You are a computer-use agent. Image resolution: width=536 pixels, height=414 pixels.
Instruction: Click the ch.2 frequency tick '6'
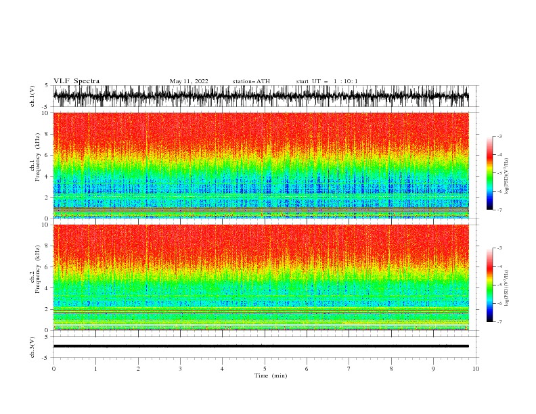point(47,267)
